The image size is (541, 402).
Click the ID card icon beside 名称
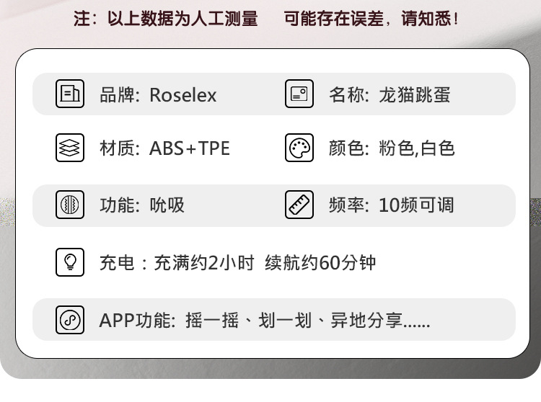pyautogui.click(x=299, y=94)
